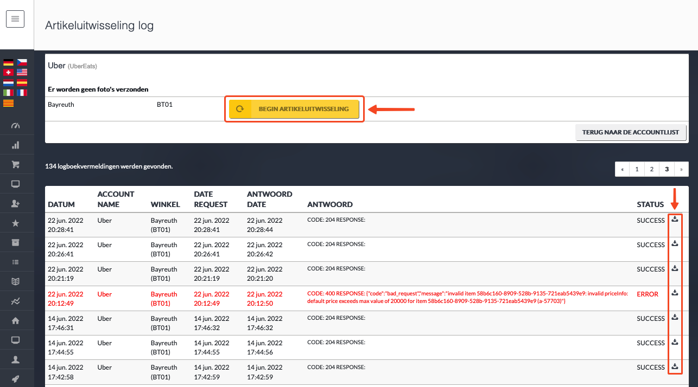
Task: Click the ACCOUNT NAME column header
Action: click(116, 199)
